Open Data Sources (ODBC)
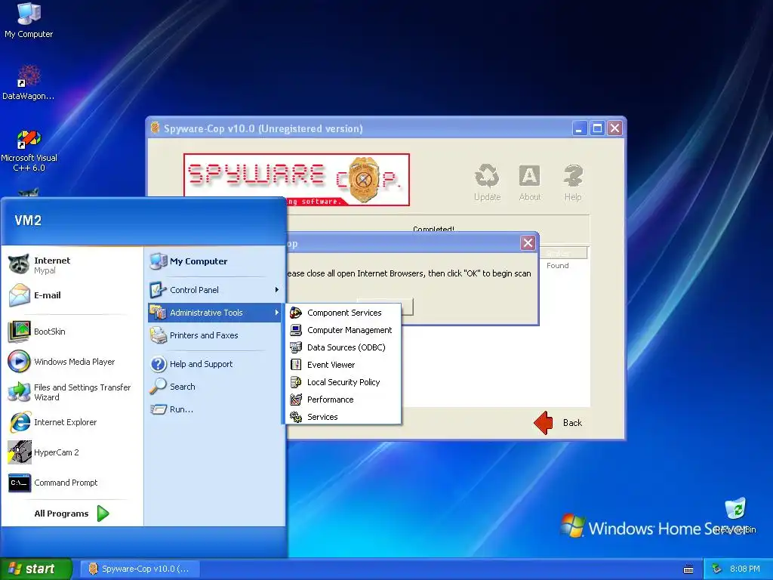Viewport: 773px width, 580px height. (343, 347)
